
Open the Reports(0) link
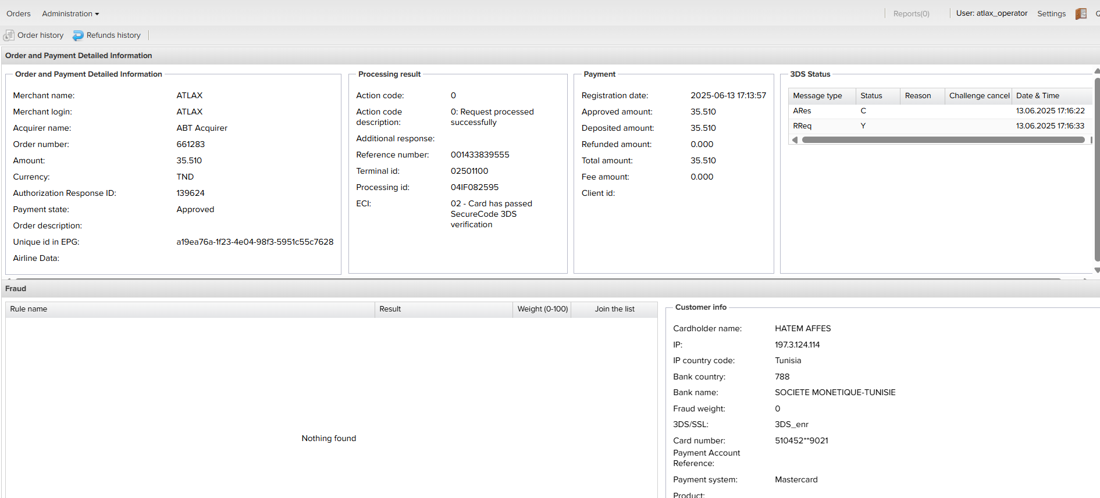911,13
